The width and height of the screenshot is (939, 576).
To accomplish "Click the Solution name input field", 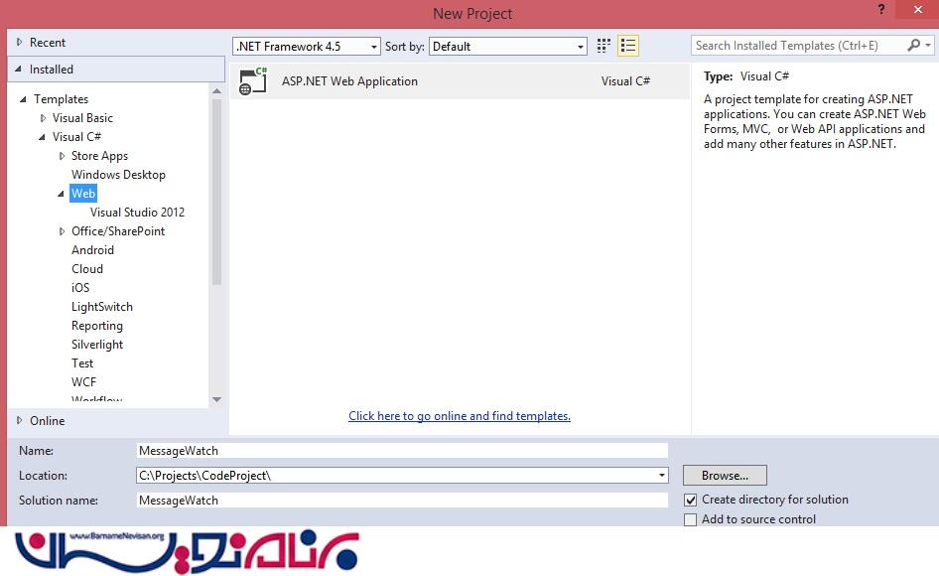I will click(402, 501).
